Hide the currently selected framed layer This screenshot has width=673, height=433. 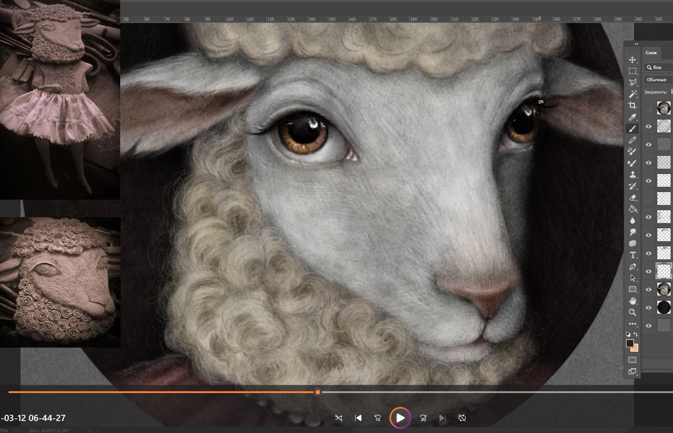649,271
